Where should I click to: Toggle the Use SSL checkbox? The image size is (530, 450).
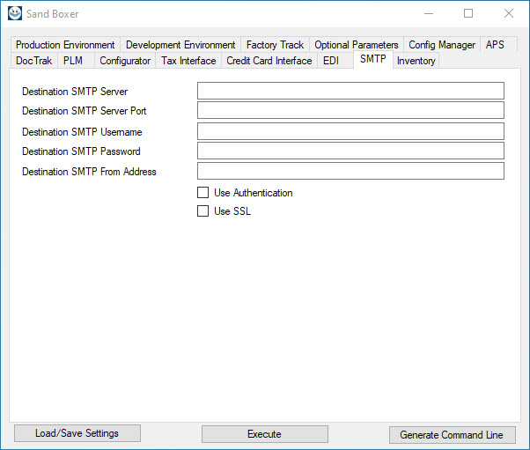click(203, 211)
